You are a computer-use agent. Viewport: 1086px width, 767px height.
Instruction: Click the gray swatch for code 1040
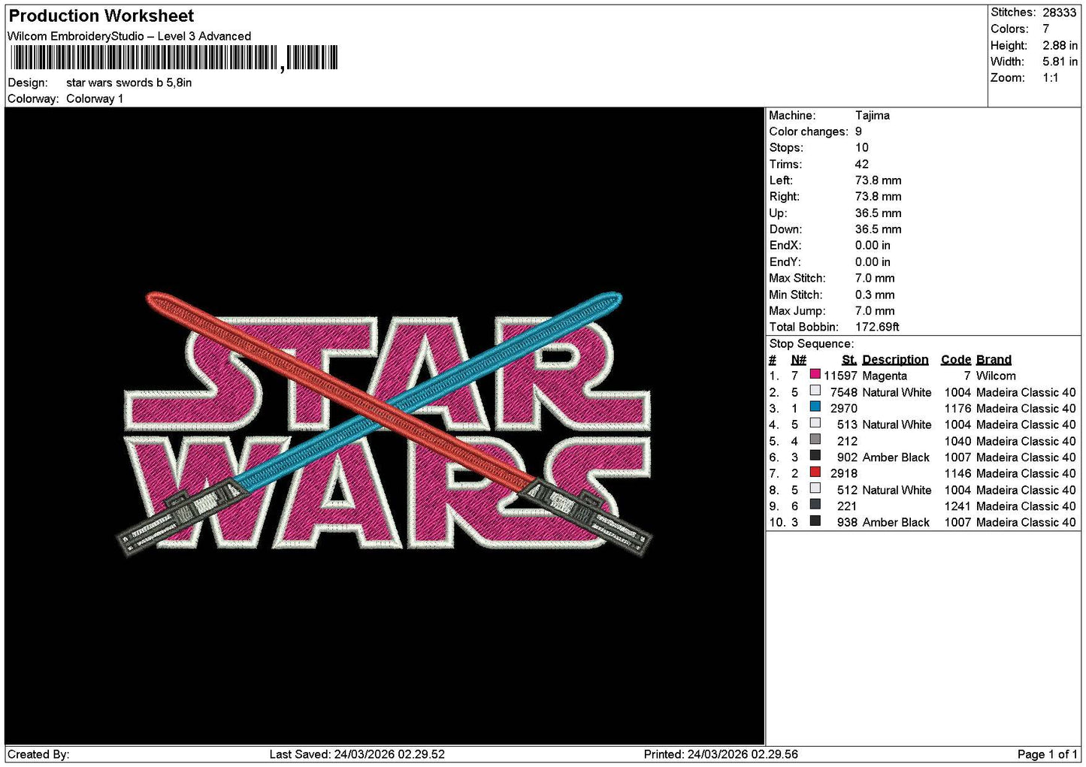(815, 439)
